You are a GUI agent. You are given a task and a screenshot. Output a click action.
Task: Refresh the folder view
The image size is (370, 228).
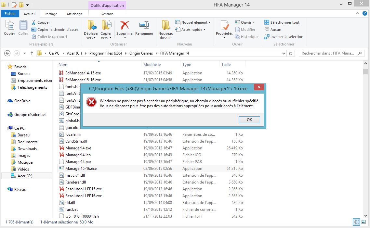(291, 54)
